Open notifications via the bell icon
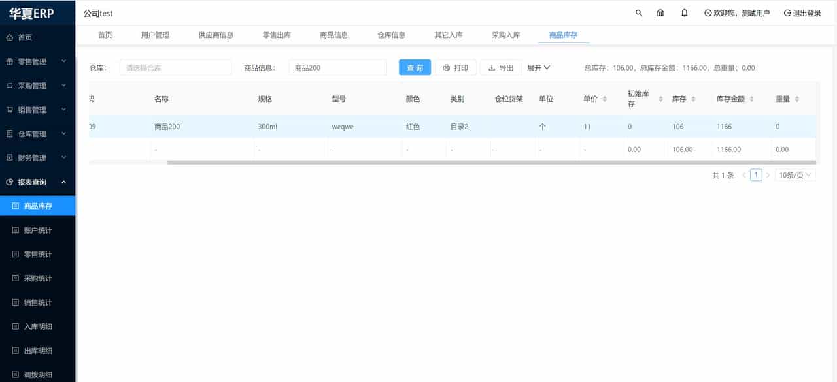The height and width of the screenshot is (382, 837). click(x=684, y=12)
